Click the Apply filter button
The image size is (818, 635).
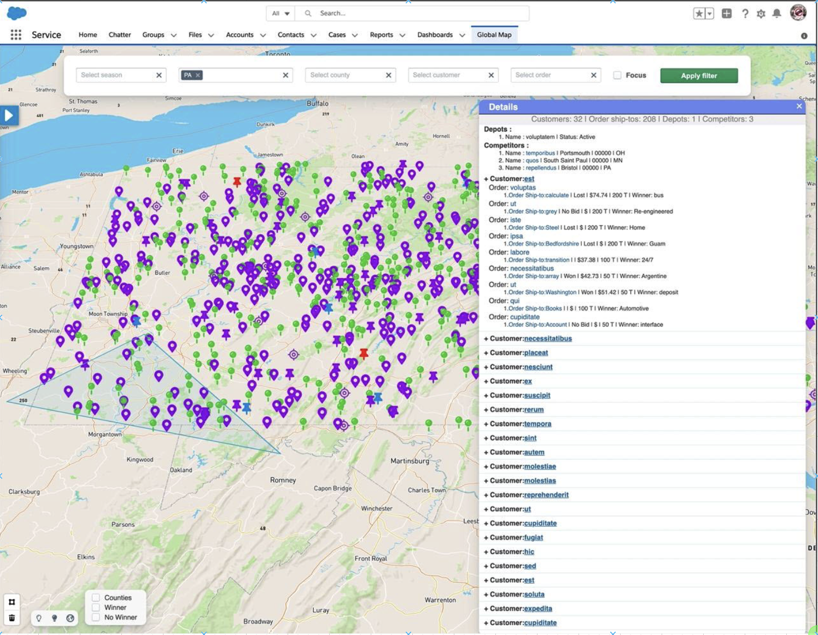click(x=699, y=75)
